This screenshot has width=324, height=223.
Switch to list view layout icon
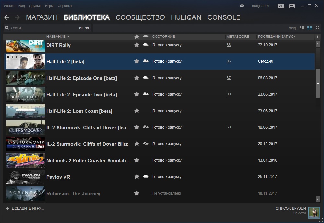pos(310,28)
